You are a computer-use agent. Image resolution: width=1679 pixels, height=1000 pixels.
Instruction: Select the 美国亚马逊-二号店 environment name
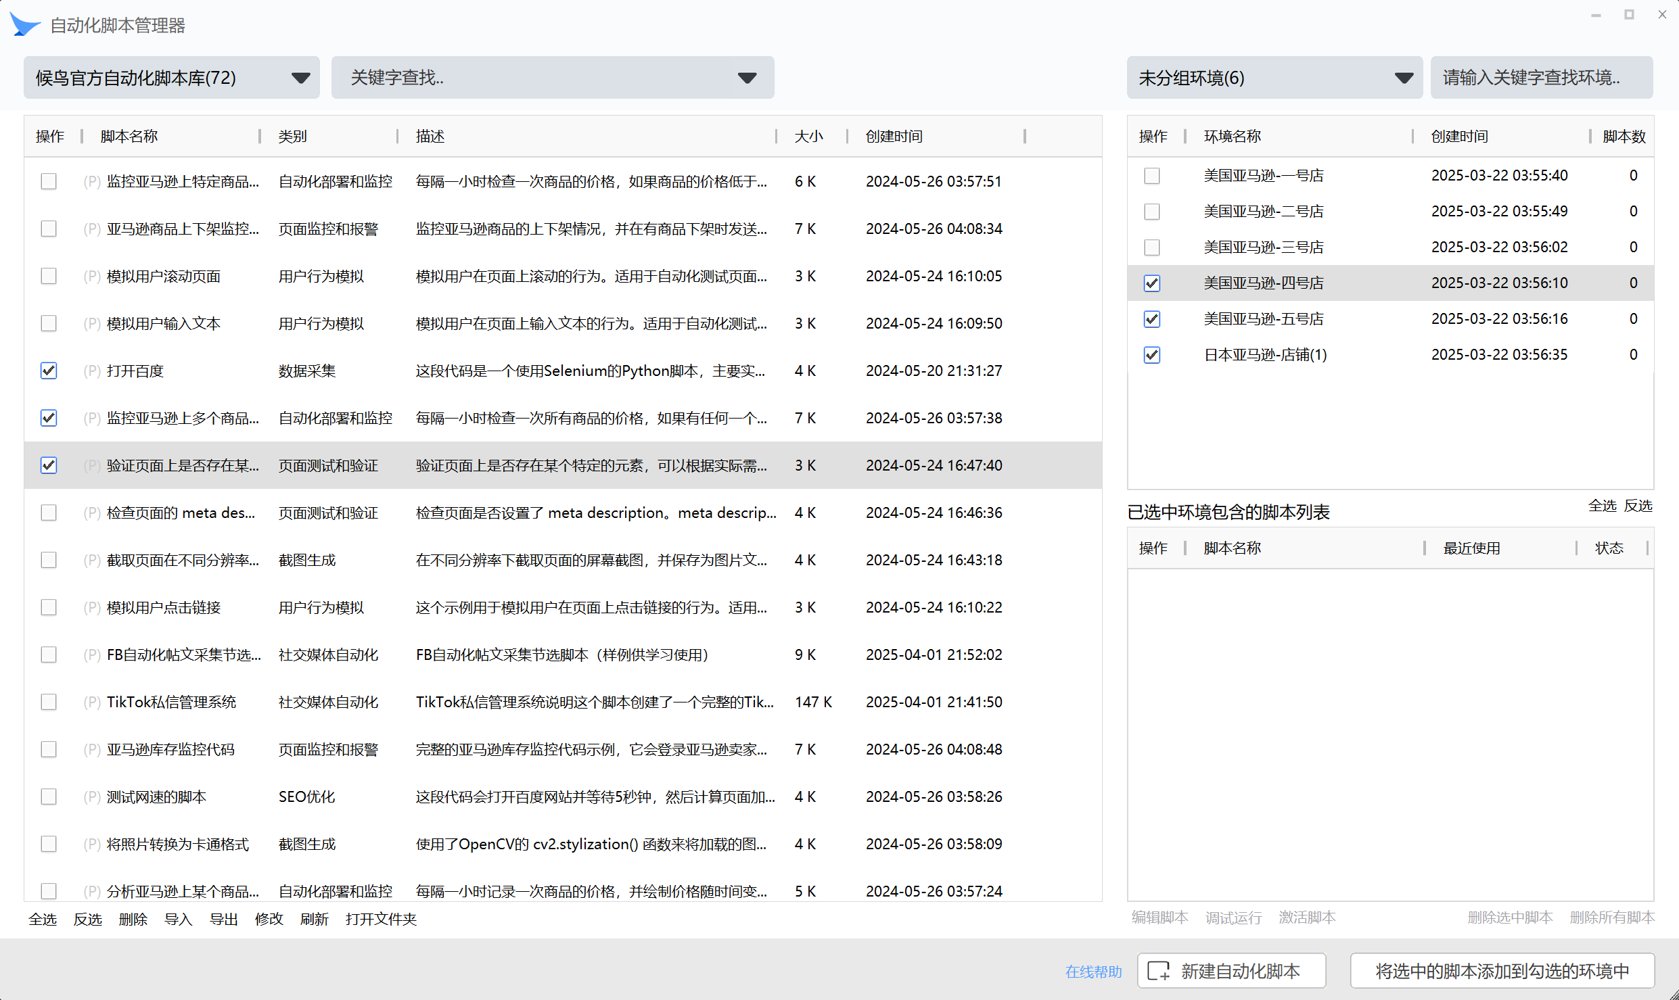1264,212
